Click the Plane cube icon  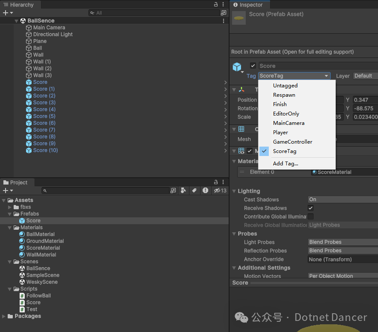(x=29, y=41)
